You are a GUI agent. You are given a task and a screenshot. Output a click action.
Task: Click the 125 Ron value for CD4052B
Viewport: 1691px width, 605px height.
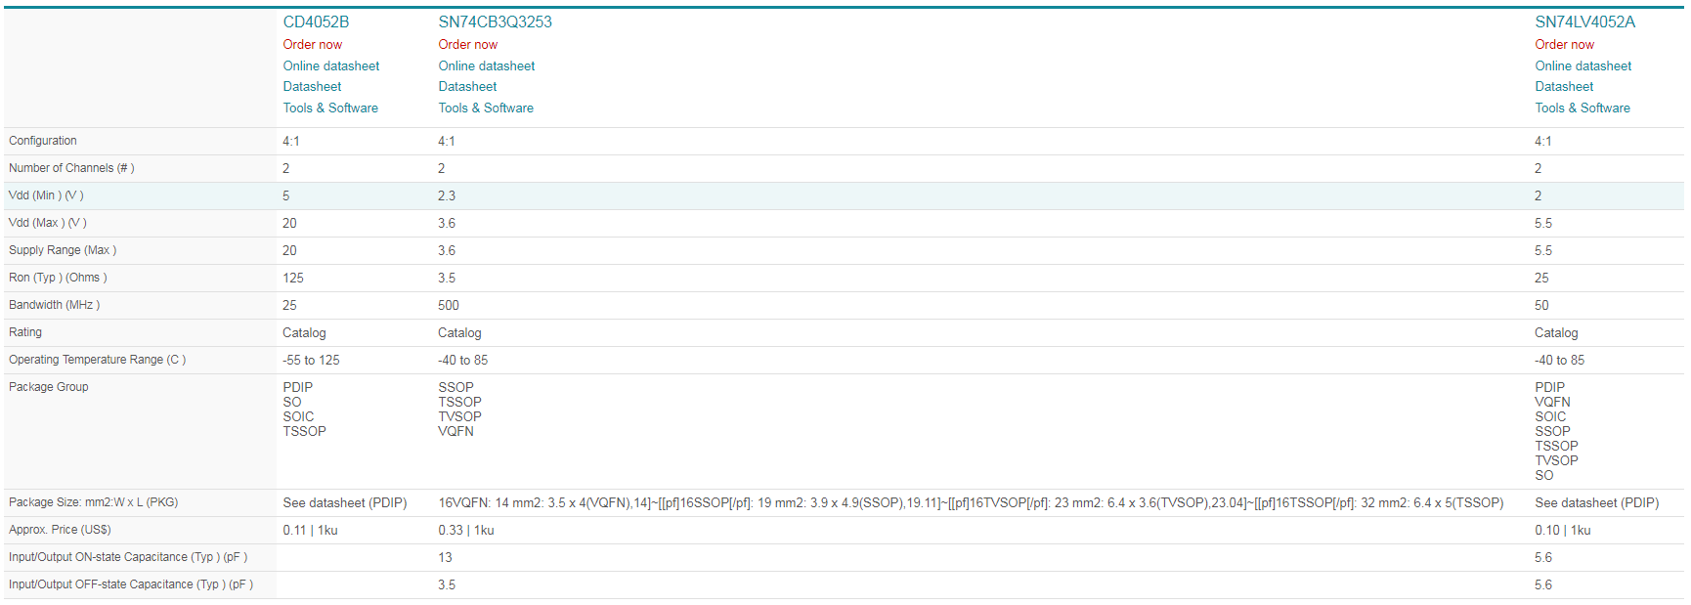pyautogui.click(x=293, y=278)
